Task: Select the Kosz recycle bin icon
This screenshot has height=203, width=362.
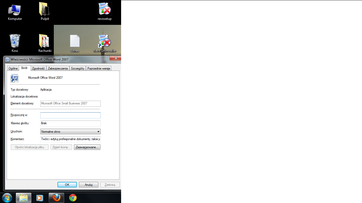Action: tap(15, 43)
